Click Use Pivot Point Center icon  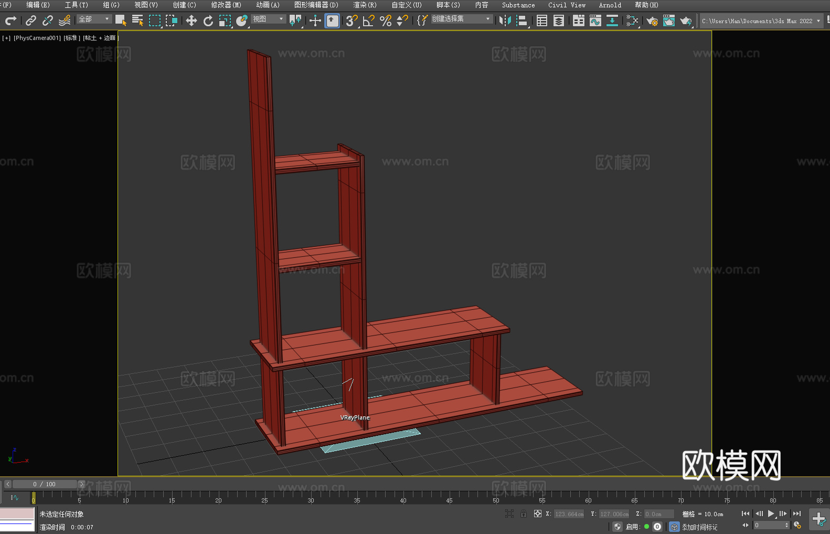pyautogui.click(x=295, y=20)
